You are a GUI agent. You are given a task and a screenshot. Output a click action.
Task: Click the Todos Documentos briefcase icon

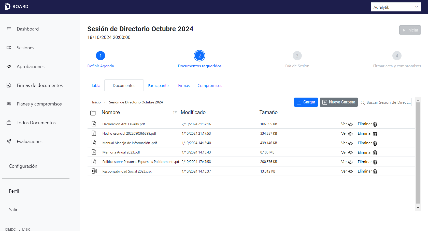coord(9,123)
